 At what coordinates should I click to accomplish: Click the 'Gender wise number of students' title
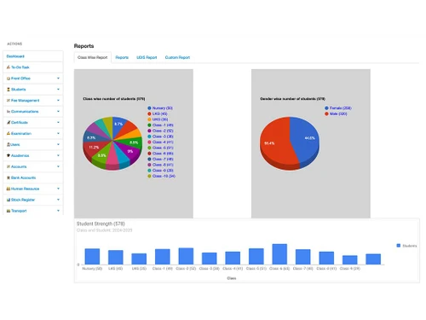292,99
